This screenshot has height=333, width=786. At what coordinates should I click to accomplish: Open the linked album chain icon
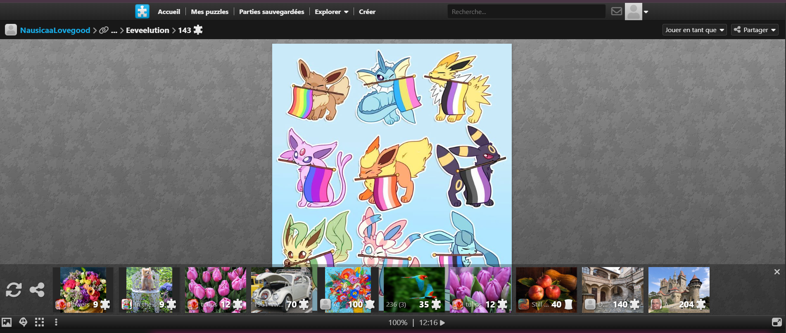(x=104, y=30)
